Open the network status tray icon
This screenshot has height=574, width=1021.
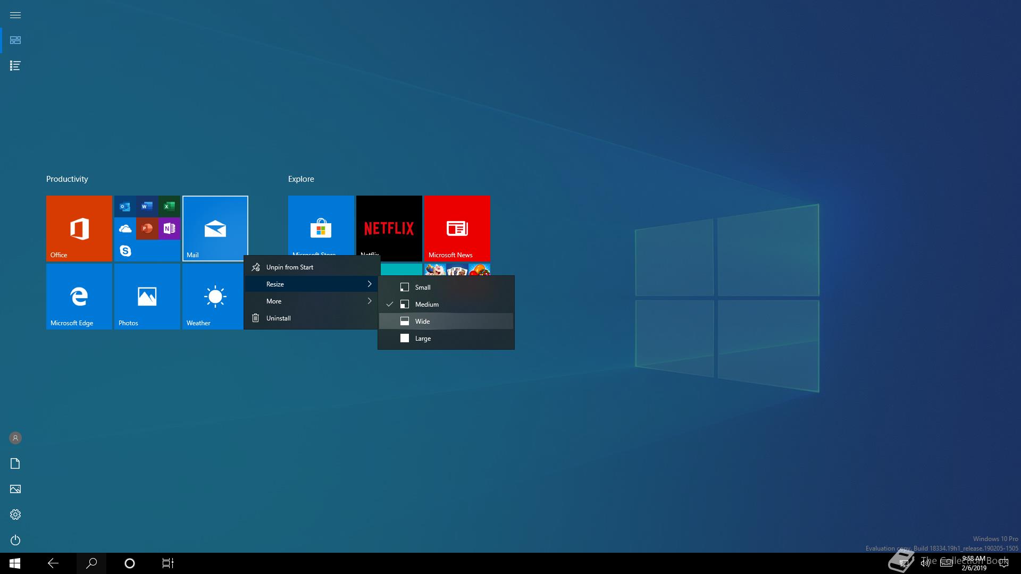(x=903, y=563)
